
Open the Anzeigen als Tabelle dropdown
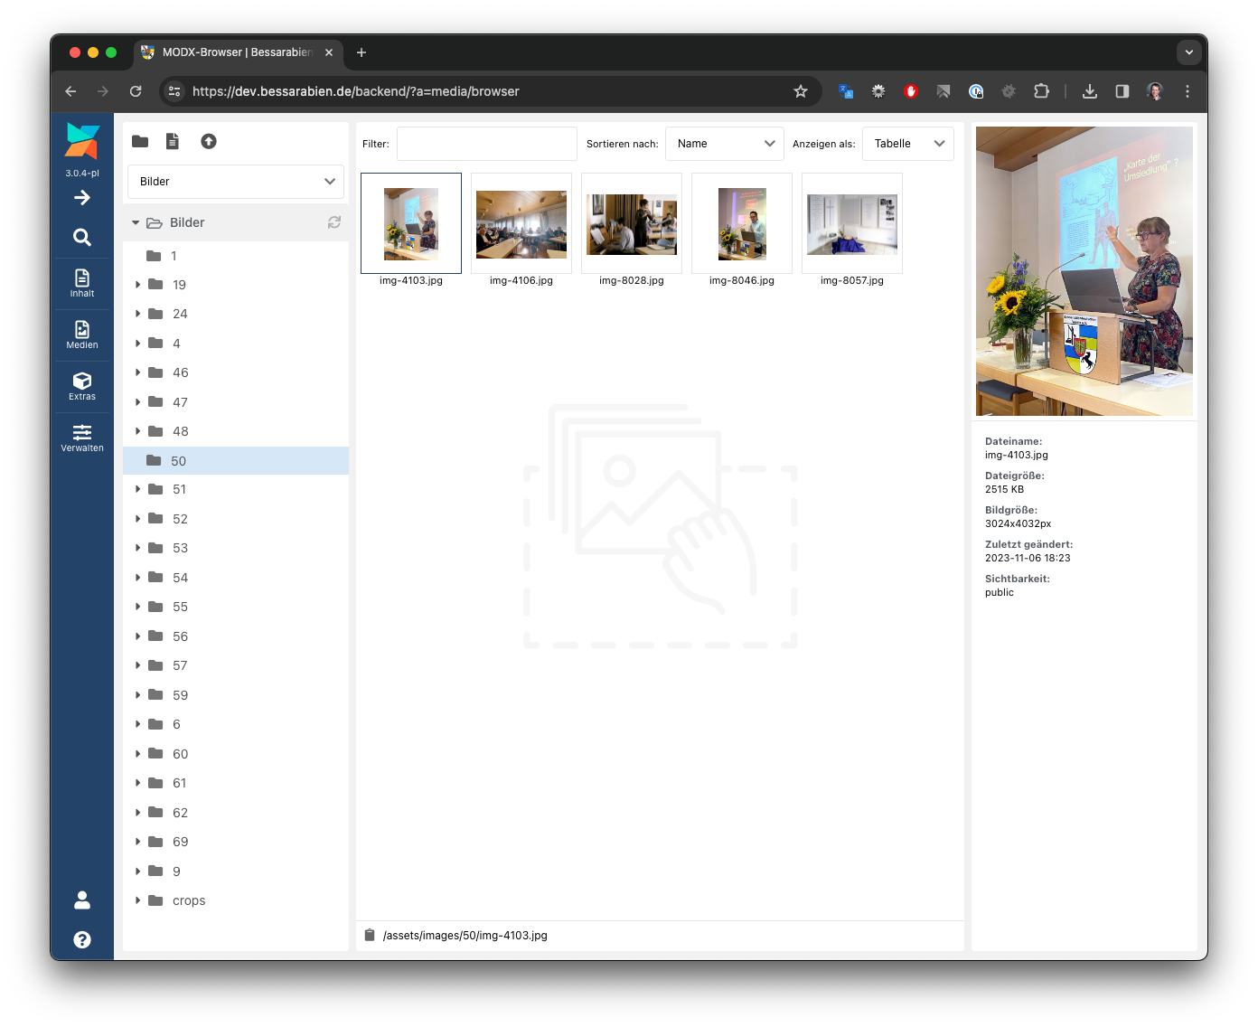907,144
